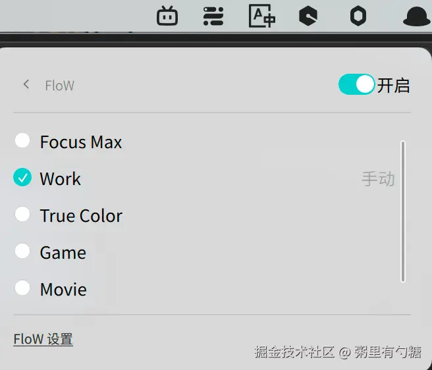Go back using the left chevron
This screenshot has height=370, width=432.
click(x=26, y=84)
